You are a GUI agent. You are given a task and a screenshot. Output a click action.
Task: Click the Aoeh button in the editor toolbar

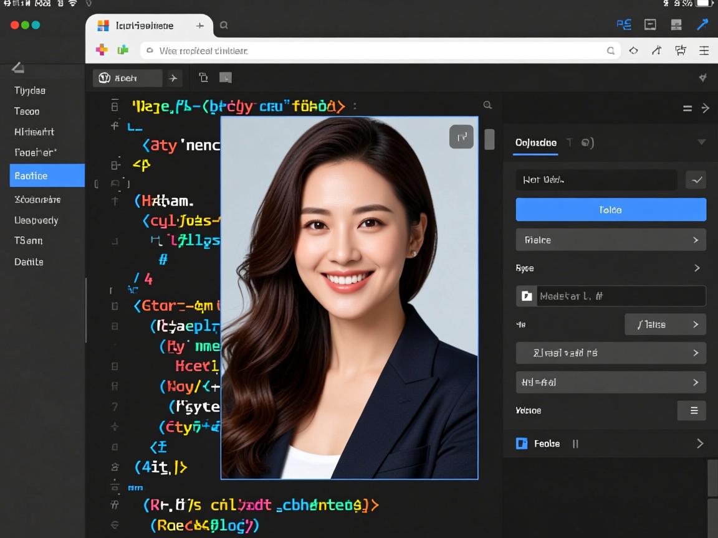click(x=127, y=78)
